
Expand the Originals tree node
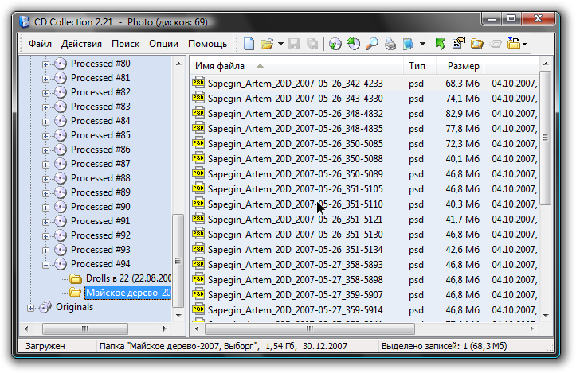coord(31,308)
